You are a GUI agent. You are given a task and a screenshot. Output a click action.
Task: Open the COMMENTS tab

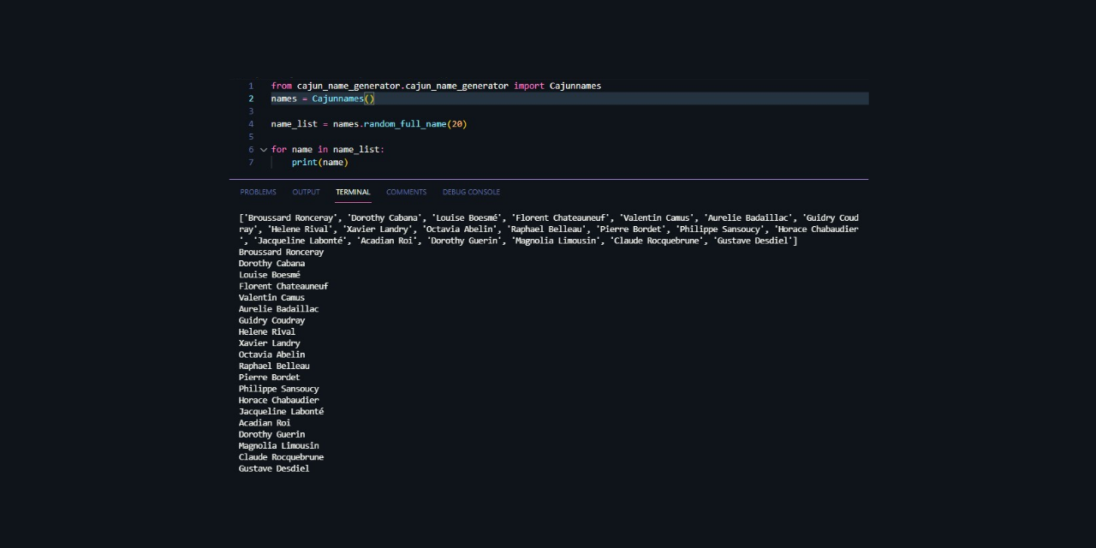point(406,192)
